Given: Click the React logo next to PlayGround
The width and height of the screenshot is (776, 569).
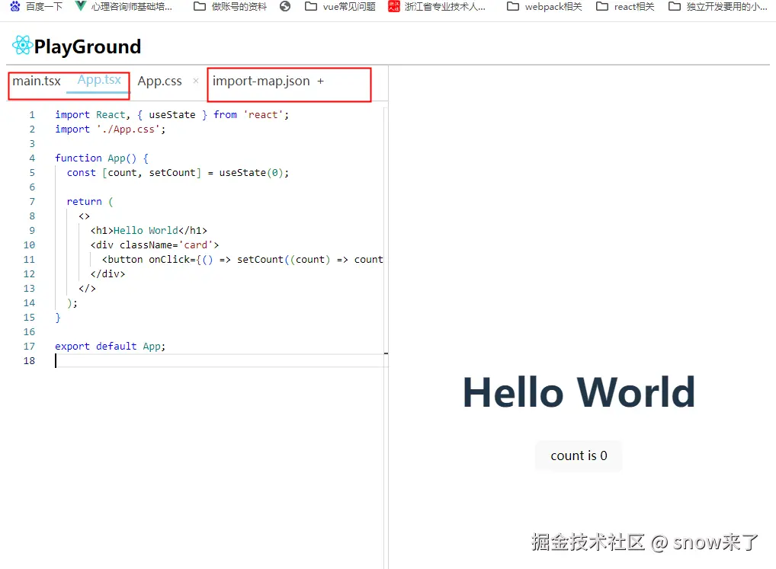Looking at the screenshot, I should click(22, 46).
